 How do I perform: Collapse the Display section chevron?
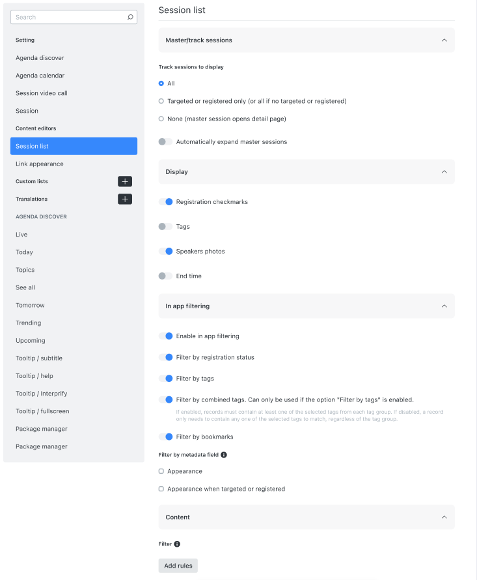(444, 171)
